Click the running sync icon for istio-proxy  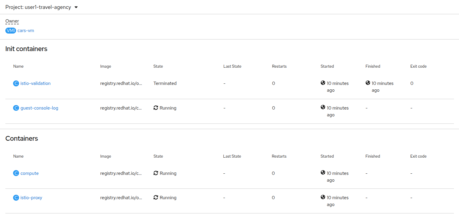[x=156, y=197]
